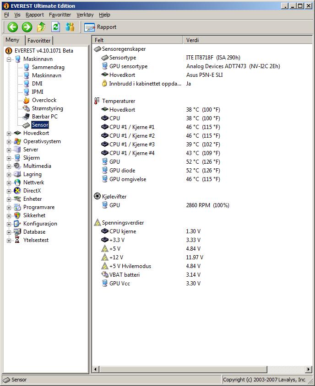This screenshot has width=315, height=386.
Task: Select the EVEREST v4.10.1071 Beta root item
Action: (43, 51)
